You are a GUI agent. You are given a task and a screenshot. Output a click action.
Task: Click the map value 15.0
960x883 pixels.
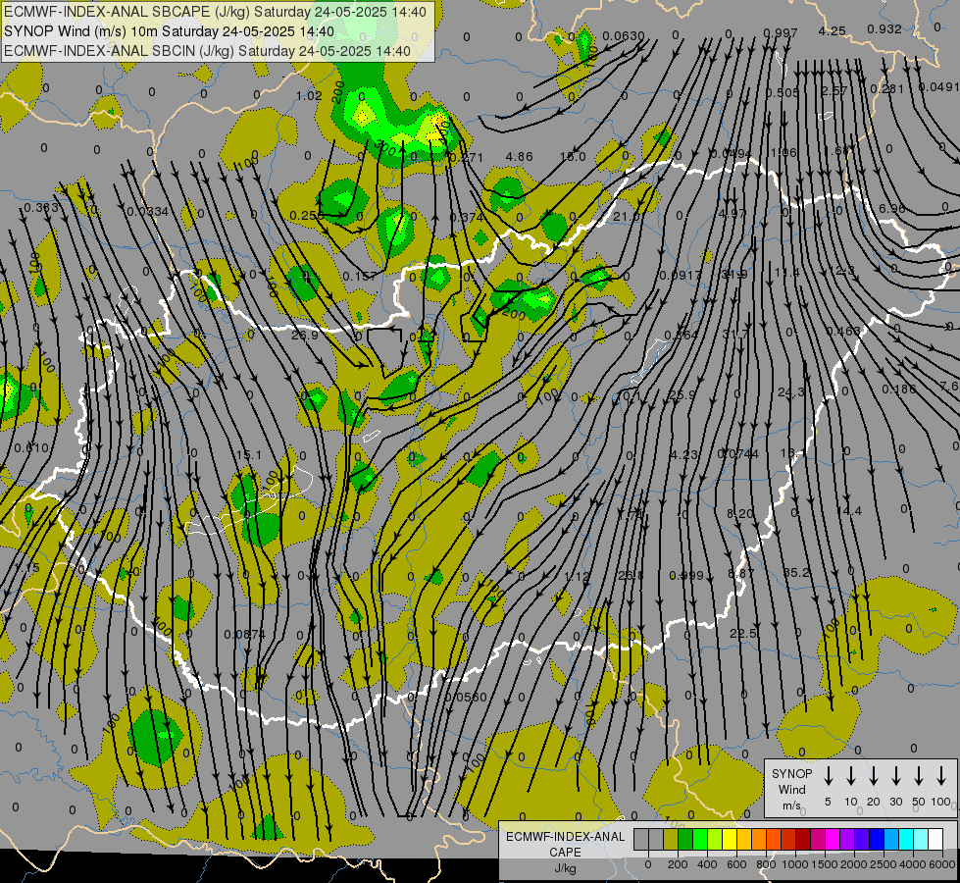(x=573, y=157)
